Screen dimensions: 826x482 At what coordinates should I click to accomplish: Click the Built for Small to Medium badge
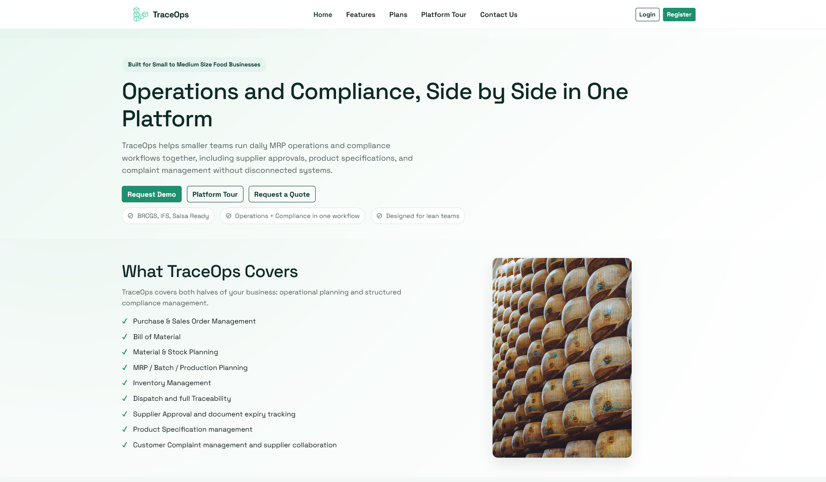[x=194, y=64]
